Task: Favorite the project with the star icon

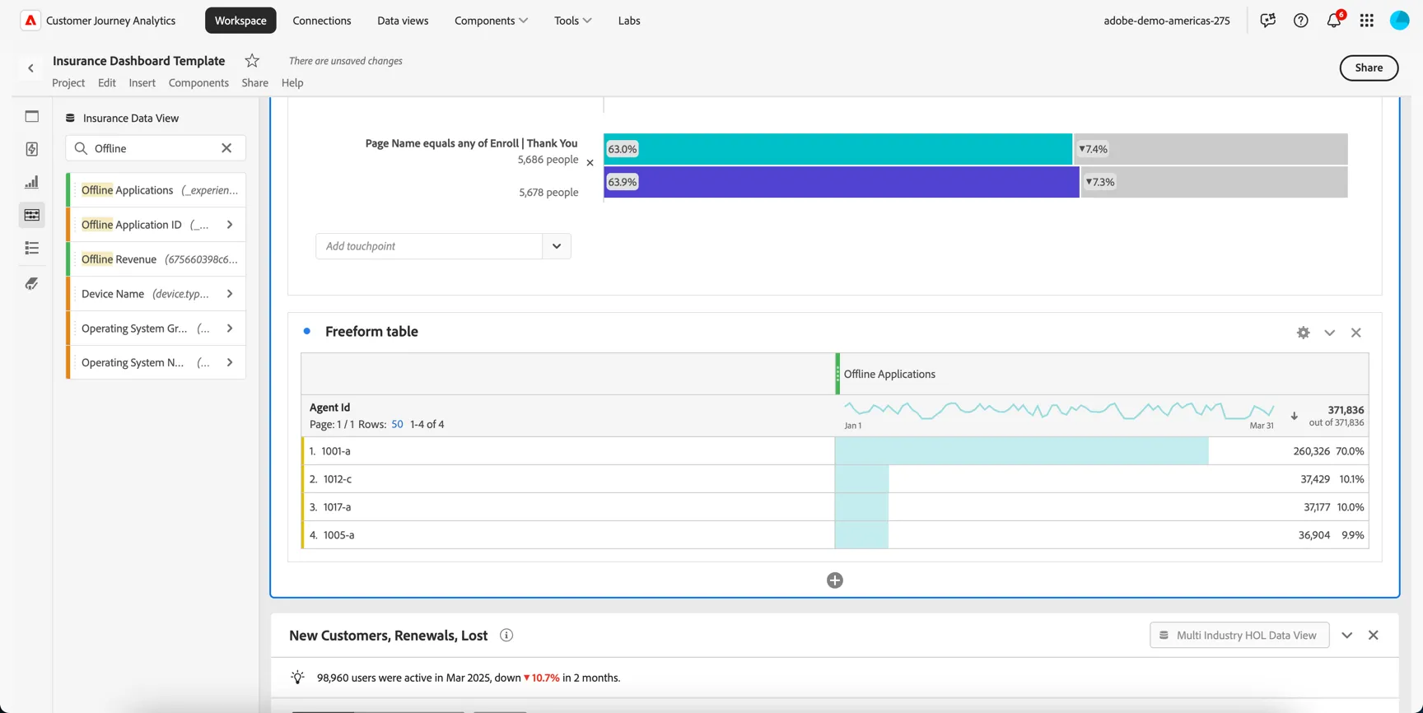Action: coord(252,60)
